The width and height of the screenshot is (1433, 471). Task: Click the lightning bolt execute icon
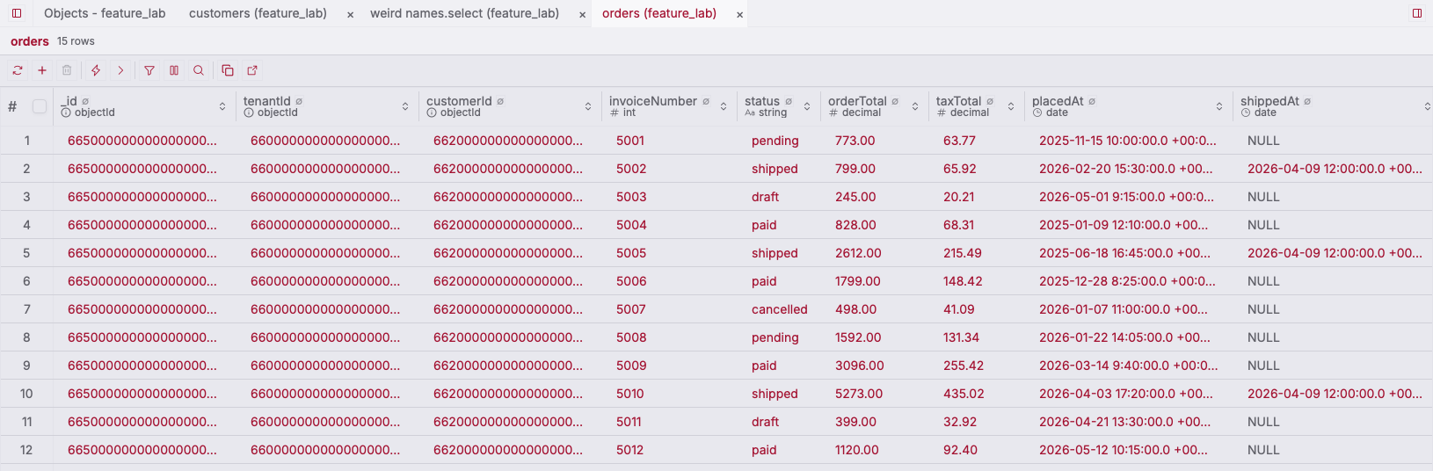click(x=96, y=70)
